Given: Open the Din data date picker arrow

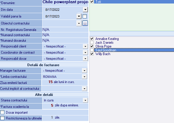Looking at the screenshot, I should (85, 10).
